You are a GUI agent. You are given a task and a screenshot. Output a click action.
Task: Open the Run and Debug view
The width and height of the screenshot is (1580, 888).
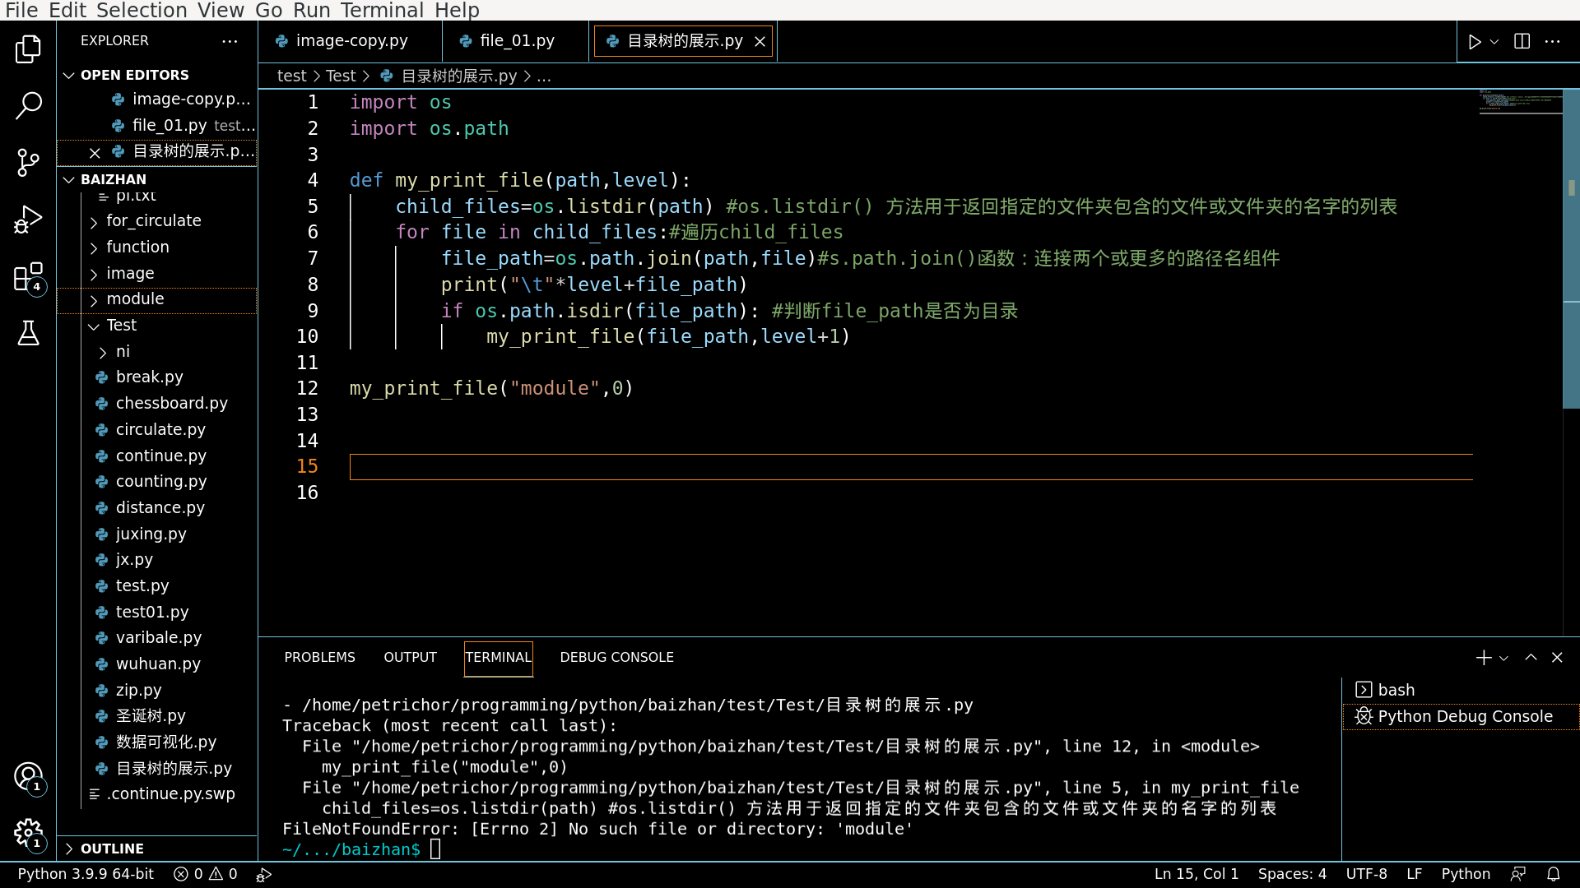click(x=28, y=220)
